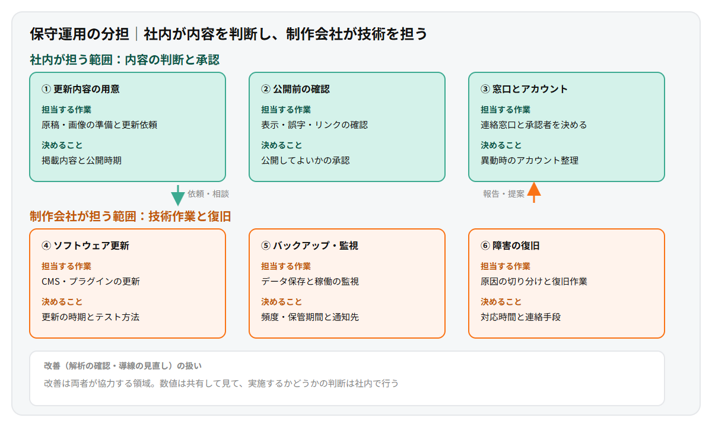Click 担当する作業 in the 障害の復旧 card
The image size is (712, 427).
click(506, 266)
